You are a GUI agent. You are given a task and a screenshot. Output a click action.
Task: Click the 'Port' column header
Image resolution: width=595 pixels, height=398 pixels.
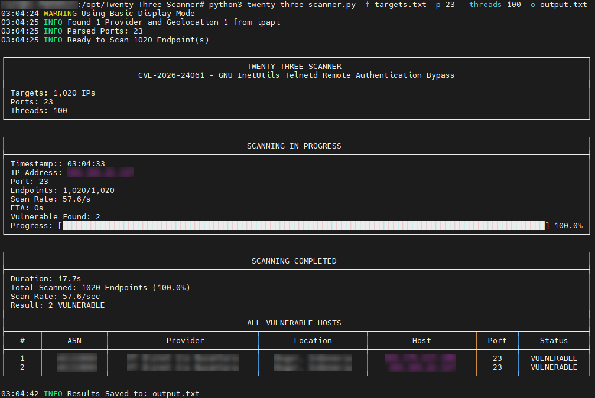point(497,340)
